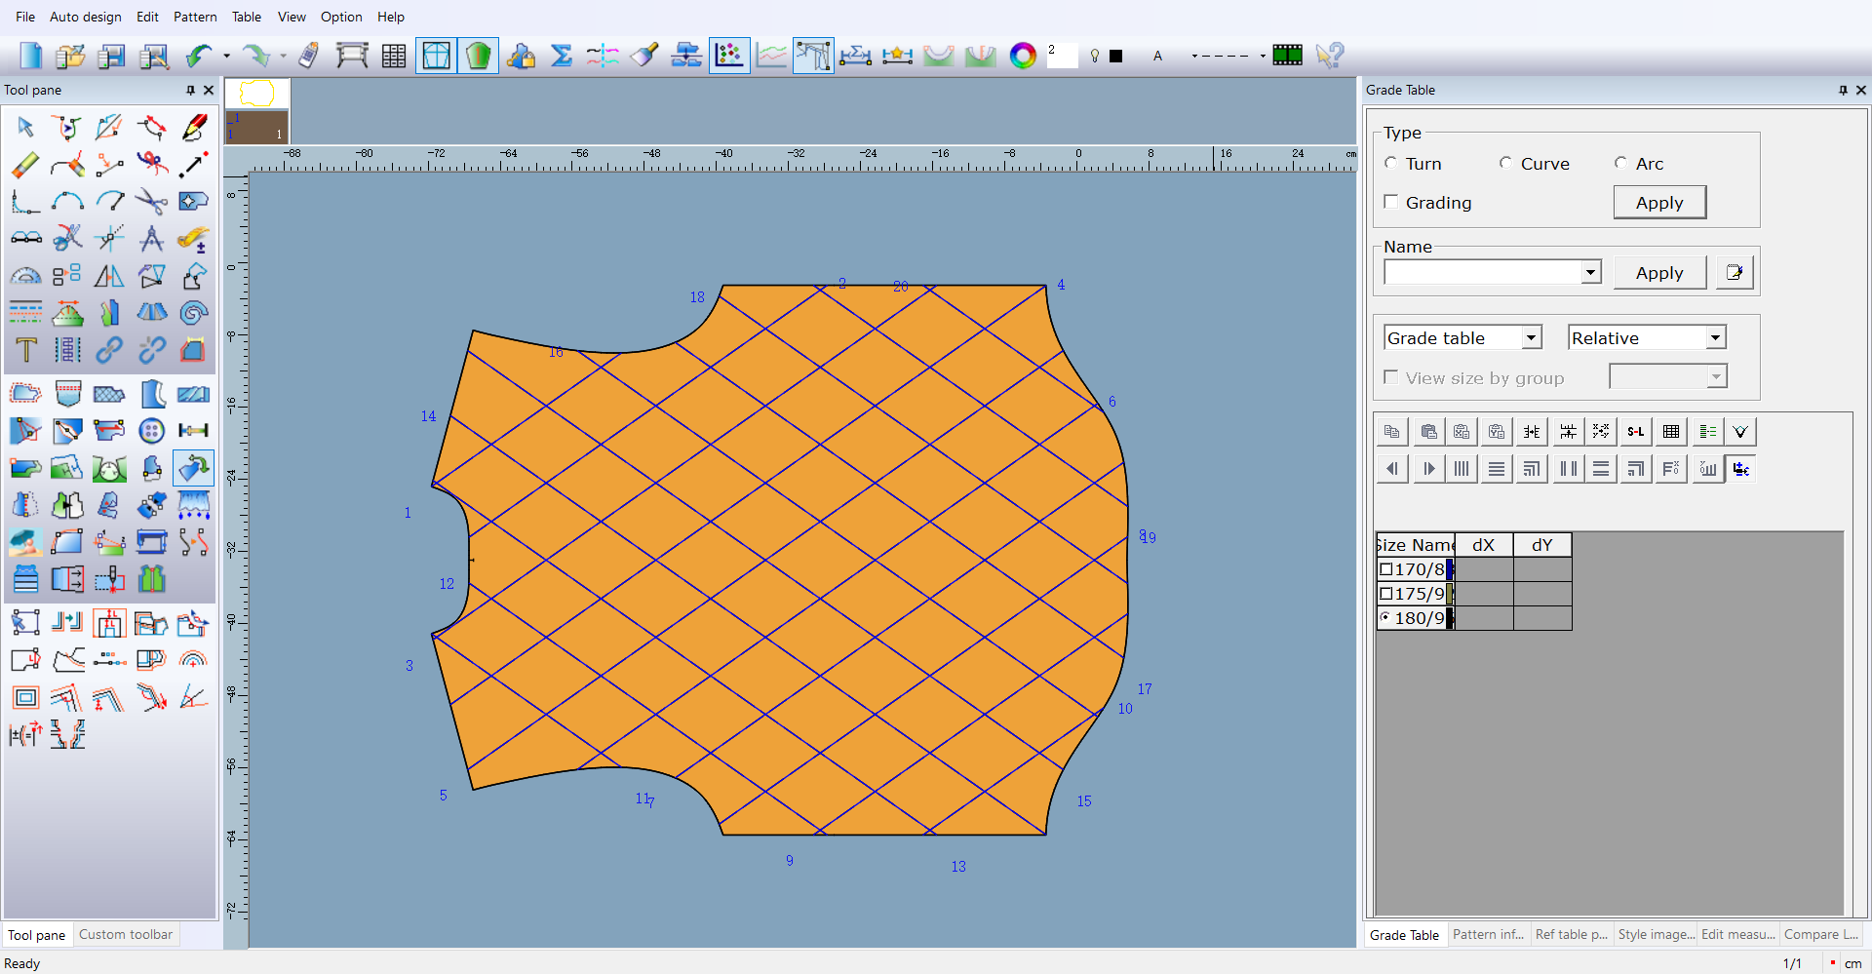Click Apply button in Type section

point(1659,202)
